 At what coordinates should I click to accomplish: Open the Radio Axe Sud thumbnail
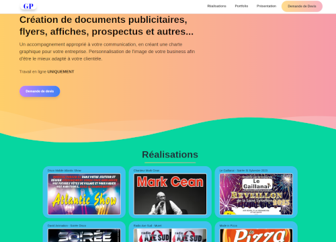[x=170, y=235]
